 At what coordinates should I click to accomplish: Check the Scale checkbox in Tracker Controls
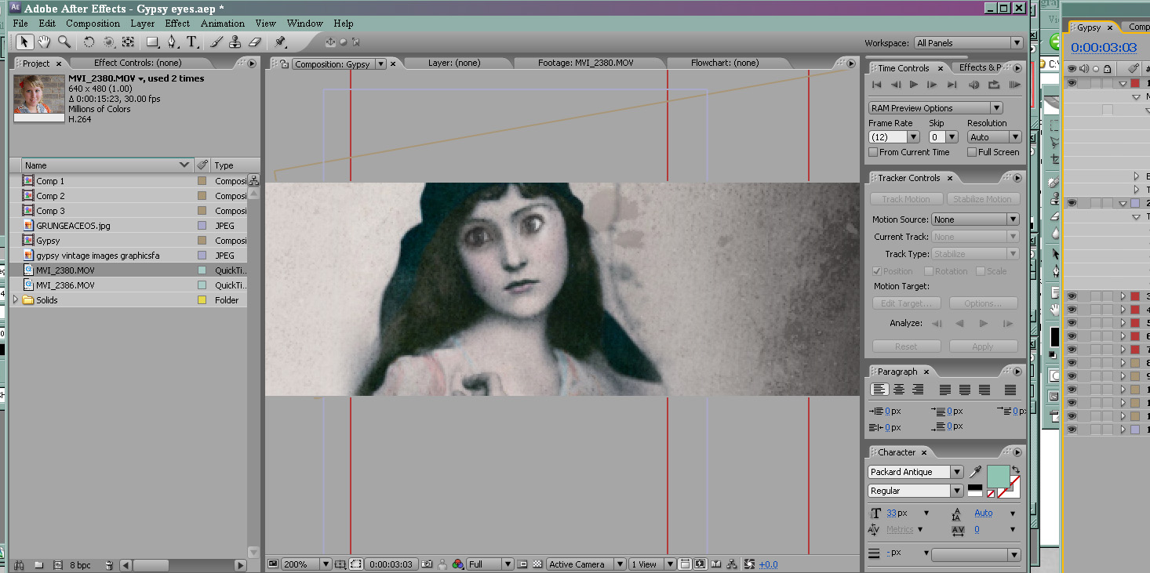[x=981, y=271]
